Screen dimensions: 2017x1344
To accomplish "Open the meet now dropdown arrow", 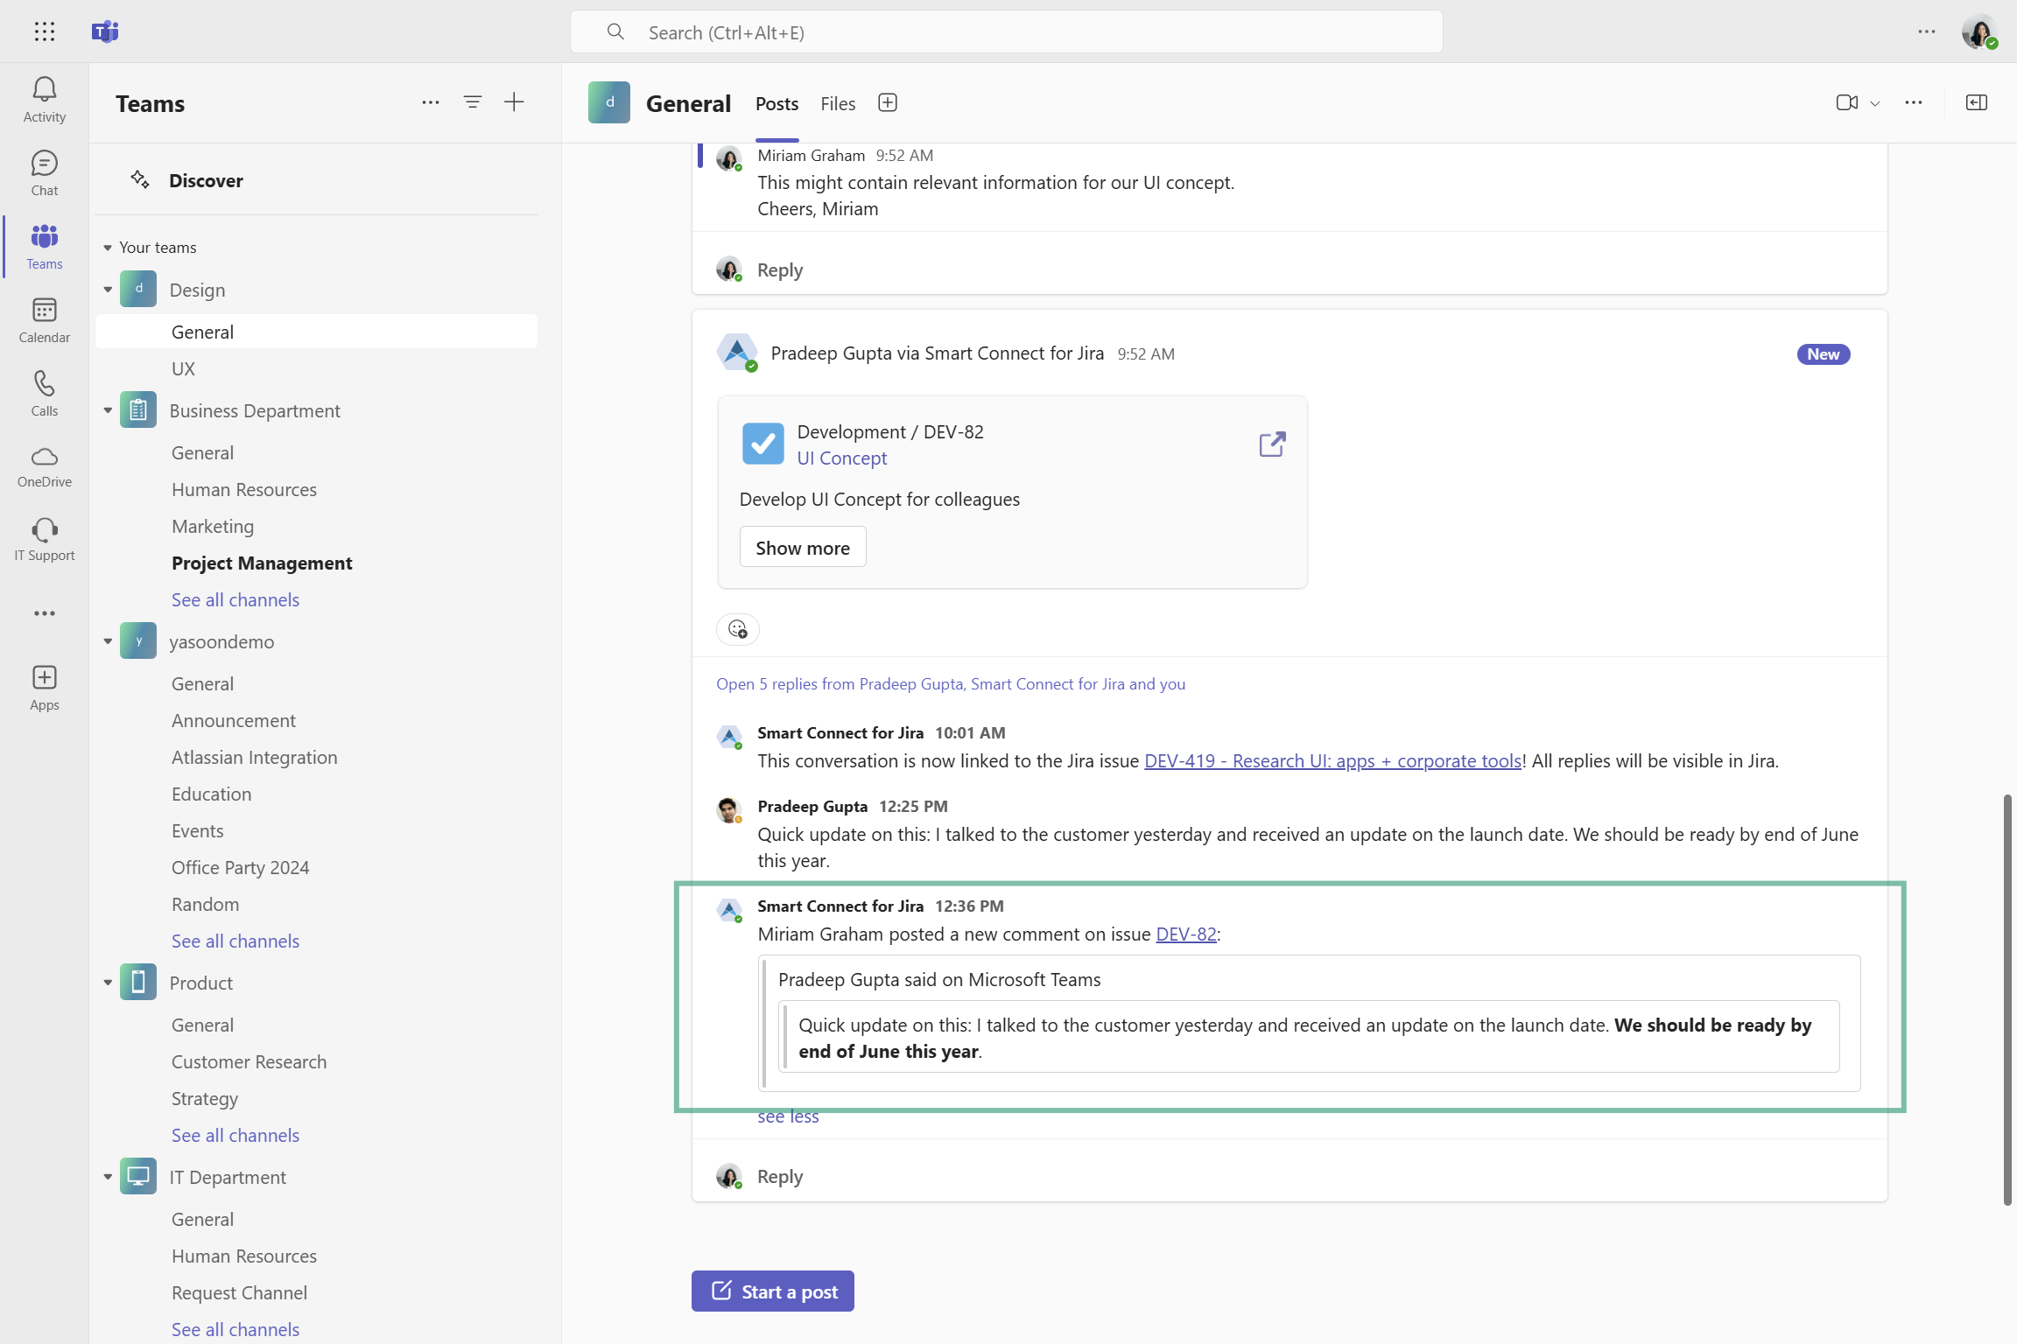I will (x=1874, y=103).
